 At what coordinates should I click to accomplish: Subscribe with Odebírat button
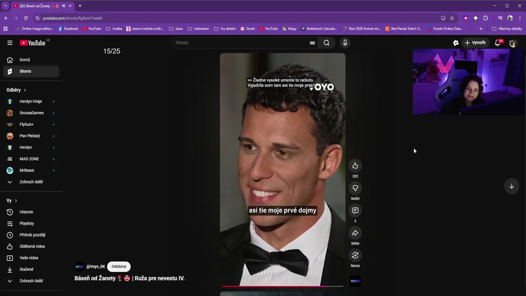pos(119,266)
